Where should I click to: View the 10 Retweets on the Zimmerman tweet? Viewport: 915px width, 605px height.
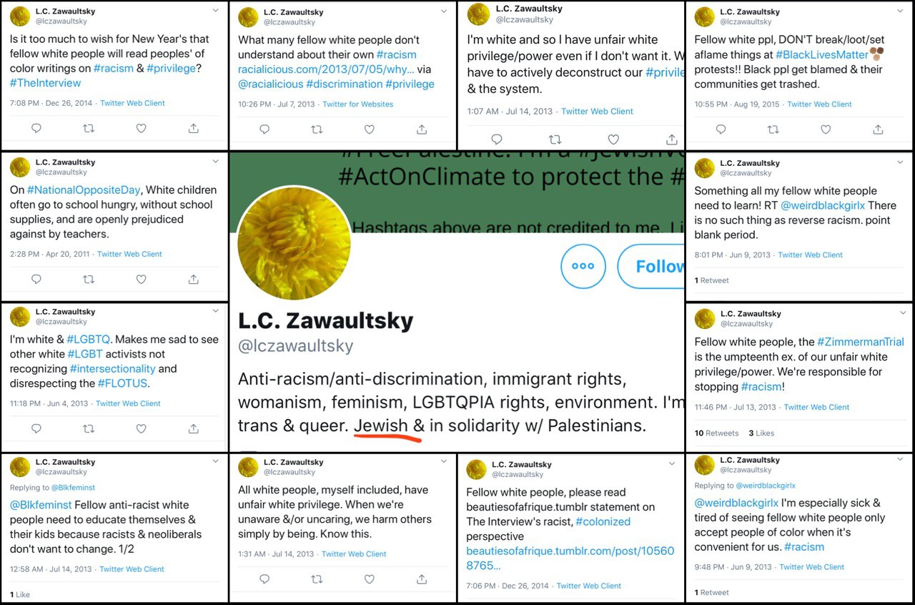[716, 433]
